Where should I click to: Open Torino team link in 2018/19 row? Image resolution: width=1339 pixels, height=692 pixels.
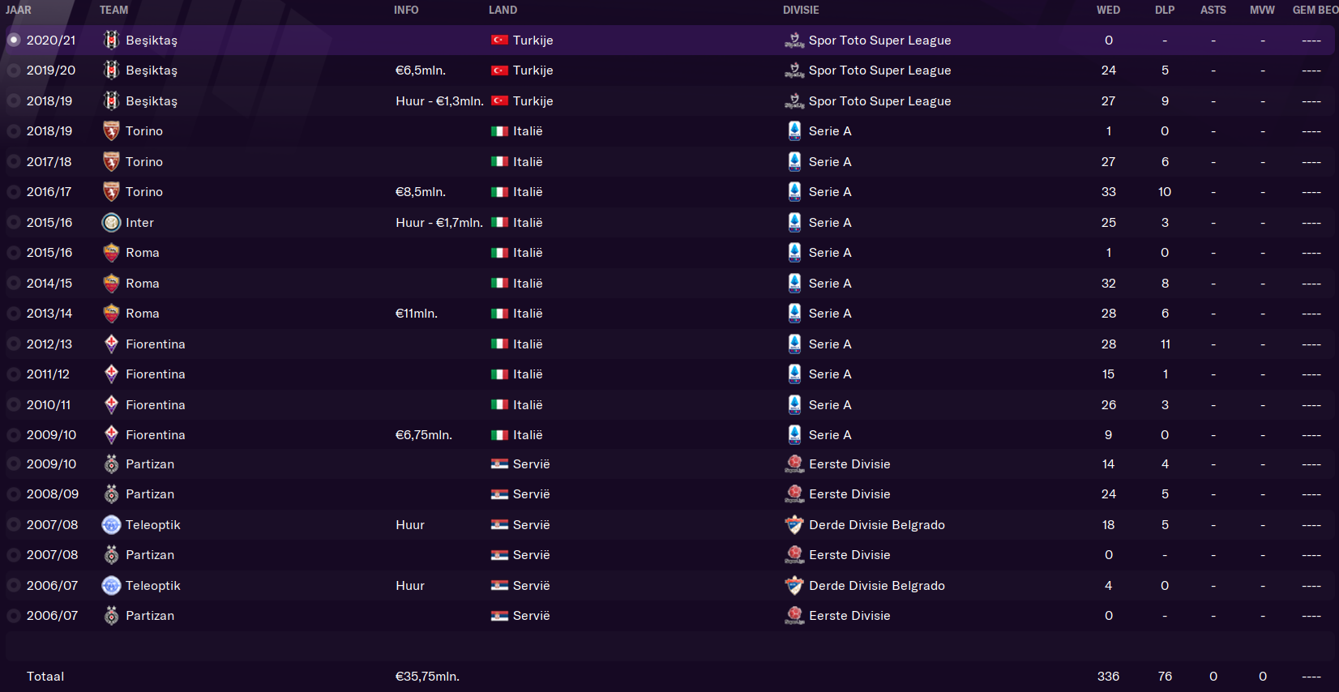pos(144,131)
